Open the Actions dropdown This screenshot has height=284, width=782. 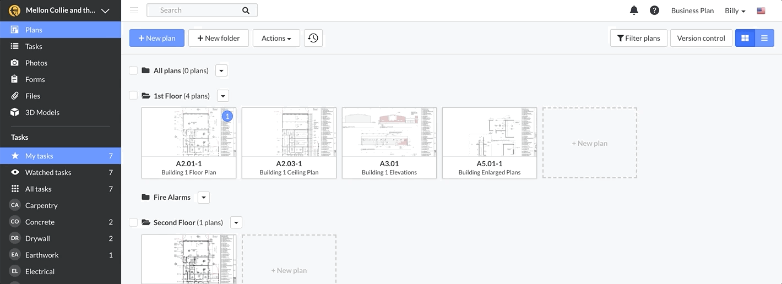276,38
